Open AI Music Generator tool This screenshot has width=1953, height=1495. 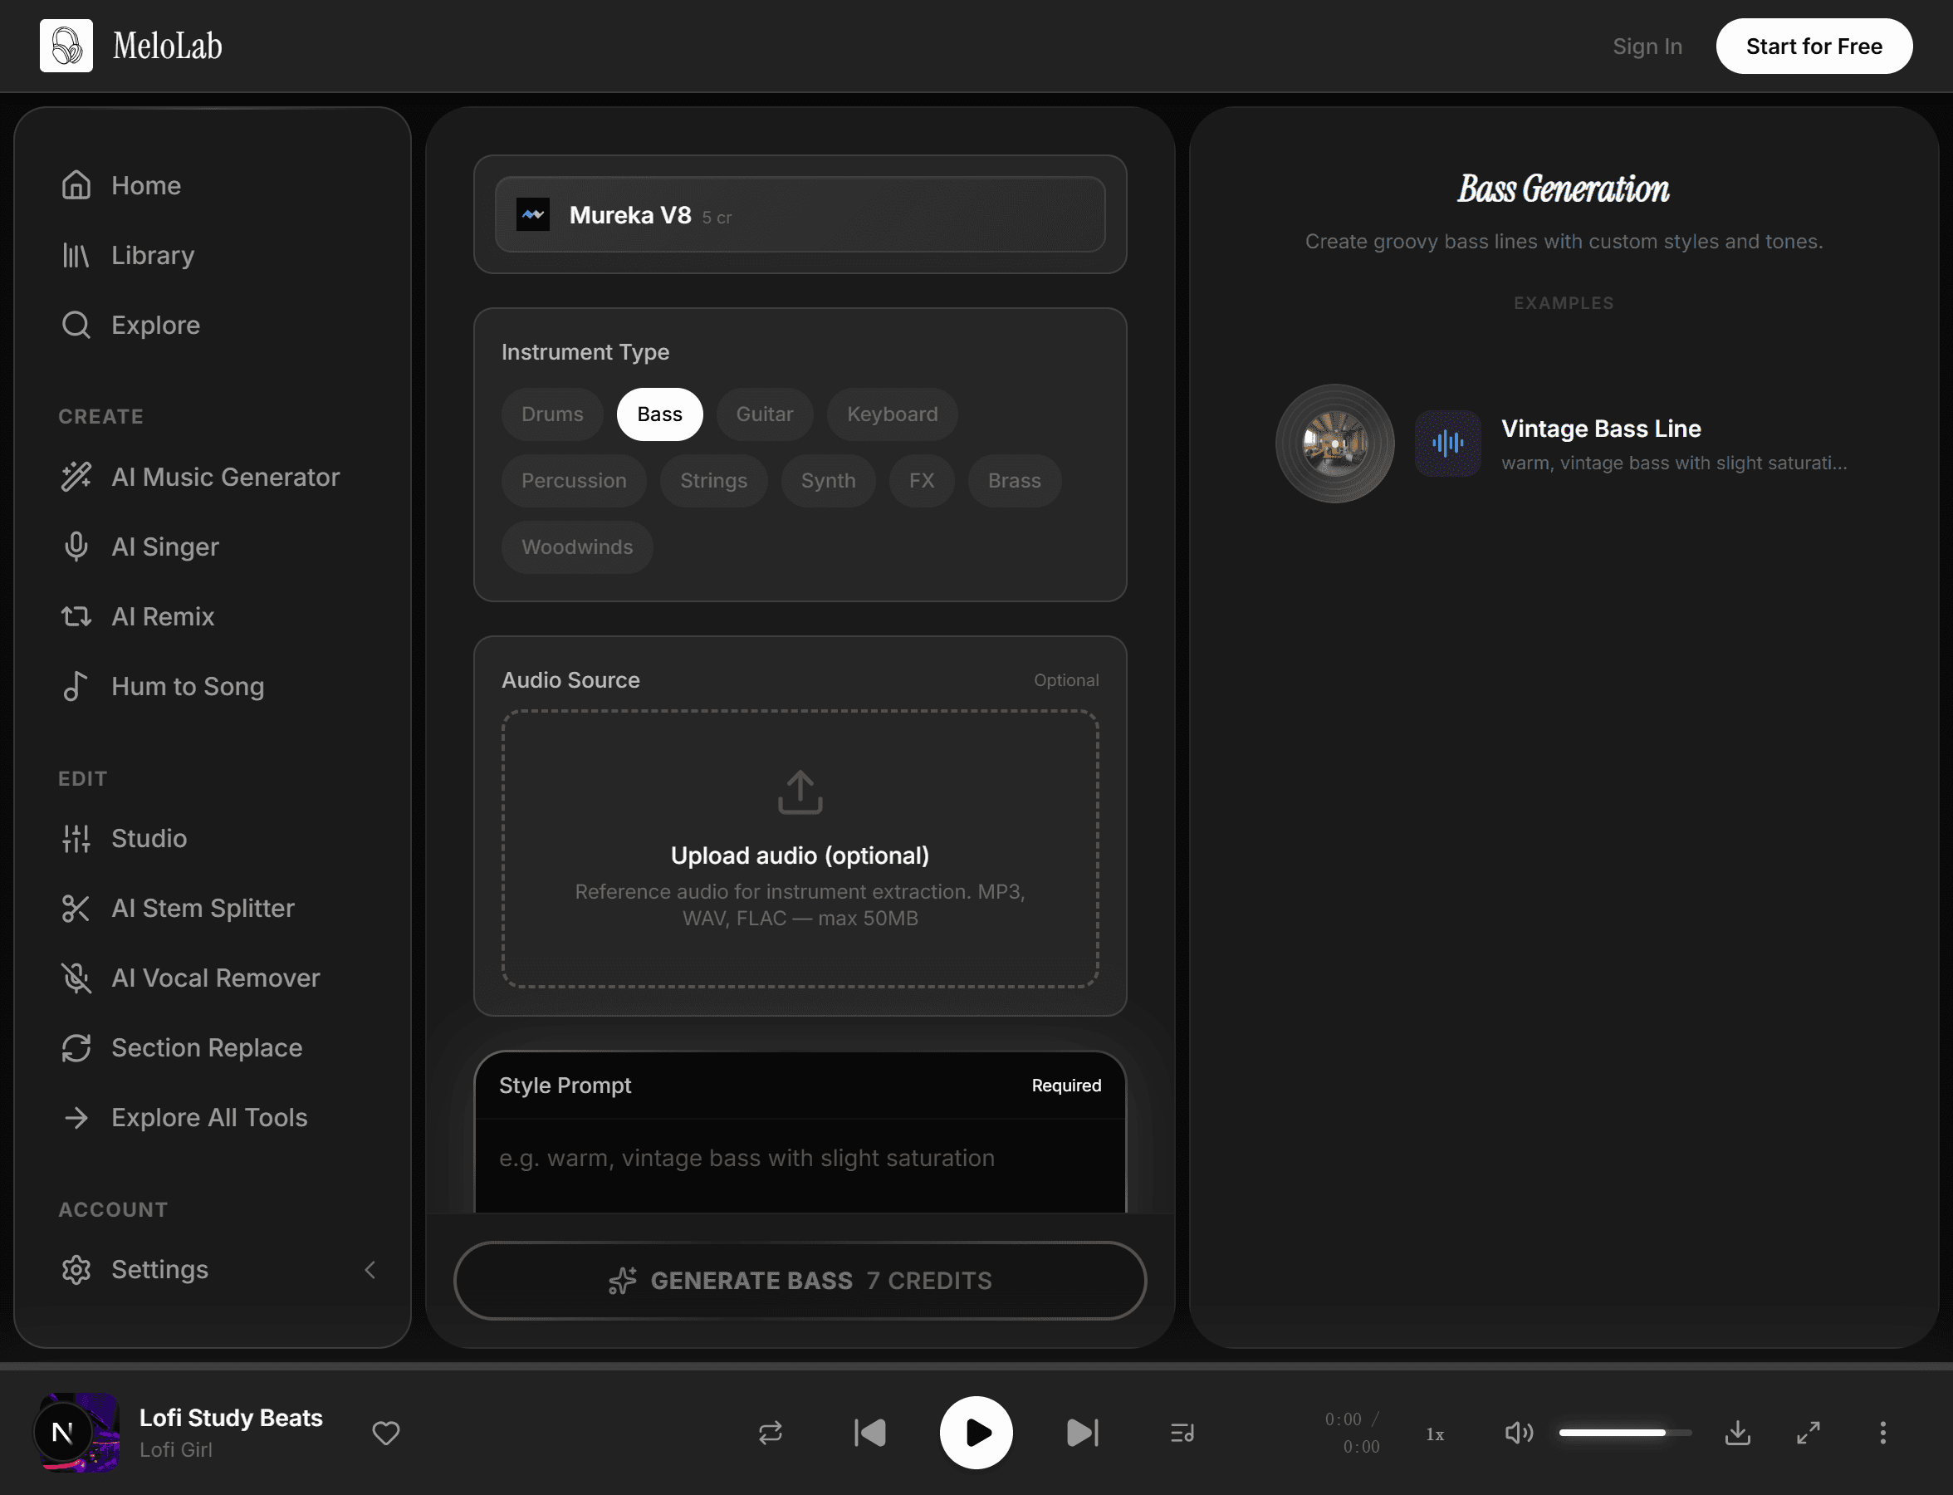coord(212,477)
